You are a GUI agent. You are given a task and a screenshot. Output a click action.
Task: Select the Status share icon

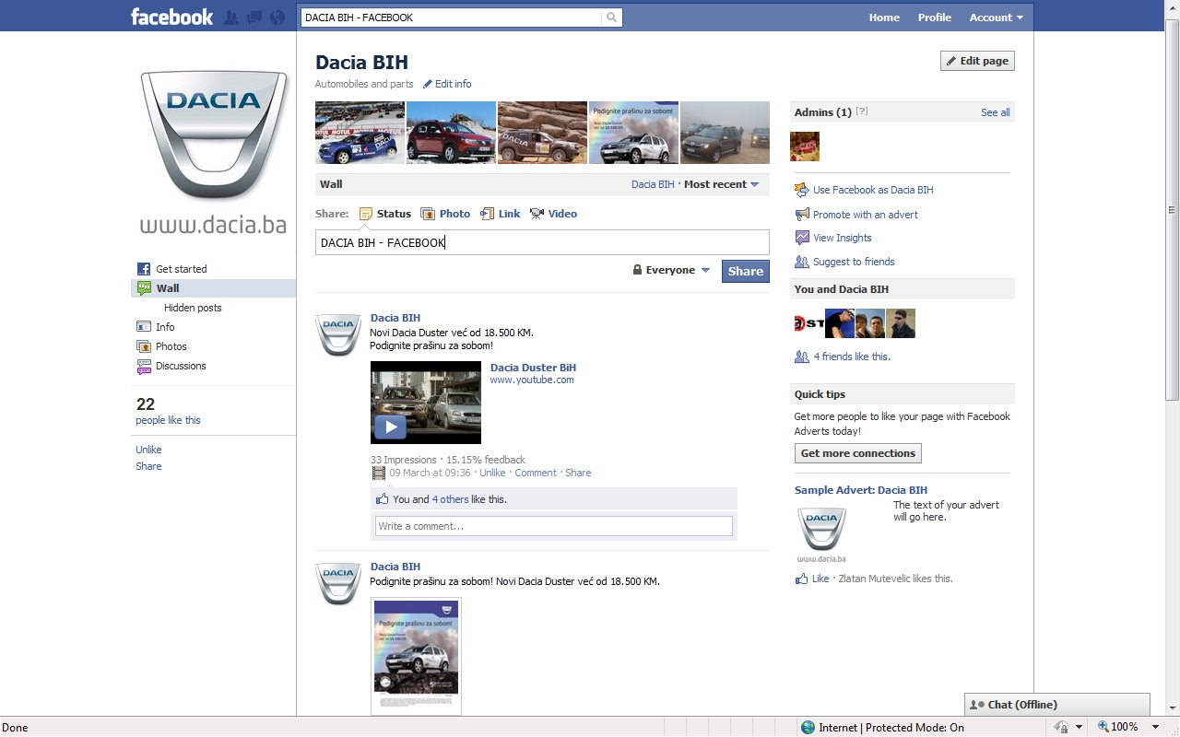click(x=366, y=214)
